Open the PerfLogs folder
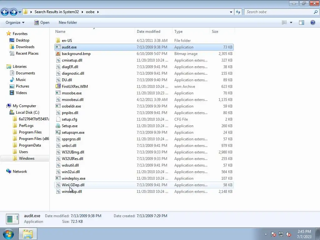This screenshot has width=320, height=240. coord(26,126)
